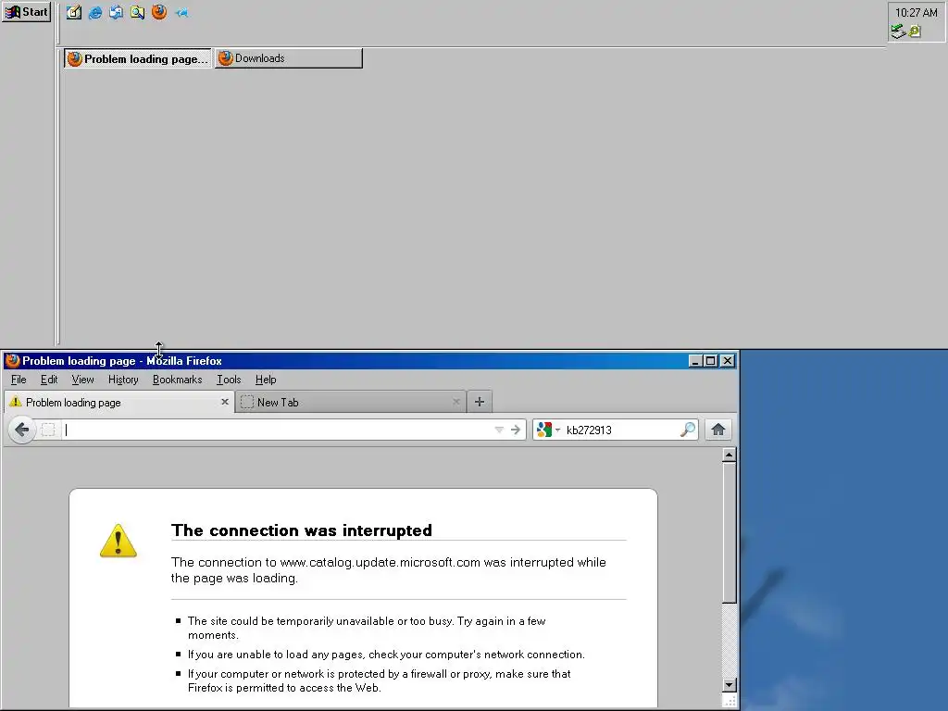
Task: Switch to the Problem loading page taskbar button
Action: coord(138,58)
